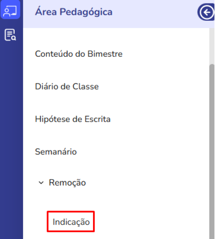Open the Indicação submenu item

click(71, 222)
